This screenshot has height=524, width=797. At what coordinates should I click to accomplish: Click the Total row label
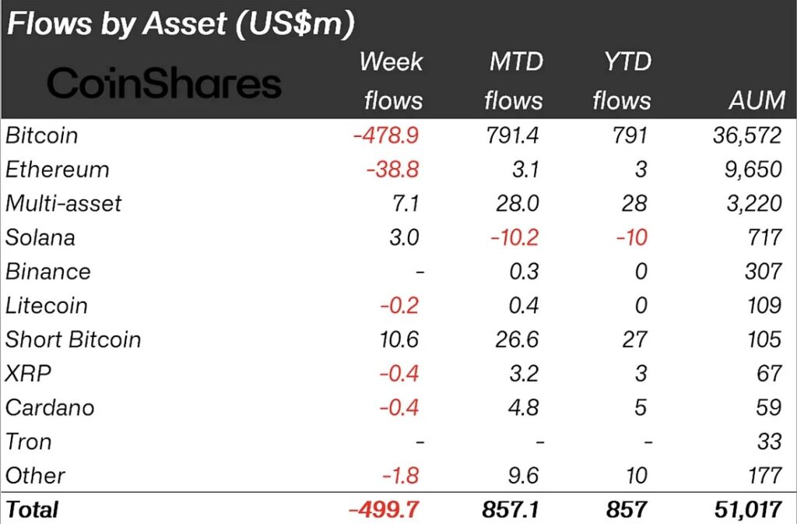(32, 510)
